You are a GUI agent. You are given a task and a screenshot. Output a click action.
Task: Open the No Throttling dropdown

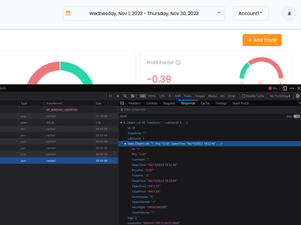click(280, 96)
